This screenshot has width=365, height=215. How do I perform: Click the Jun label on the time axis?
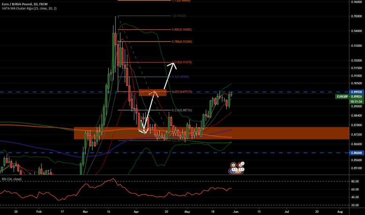236,212
